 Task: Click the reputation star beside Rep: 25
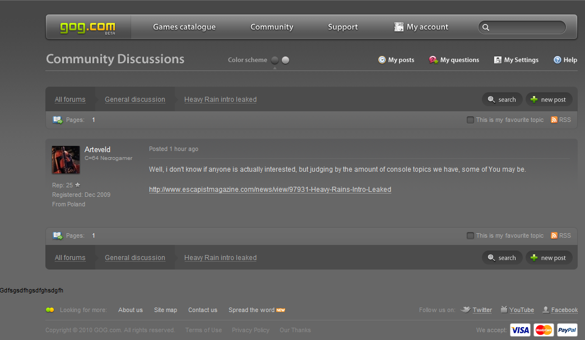[x=77, y=185]
